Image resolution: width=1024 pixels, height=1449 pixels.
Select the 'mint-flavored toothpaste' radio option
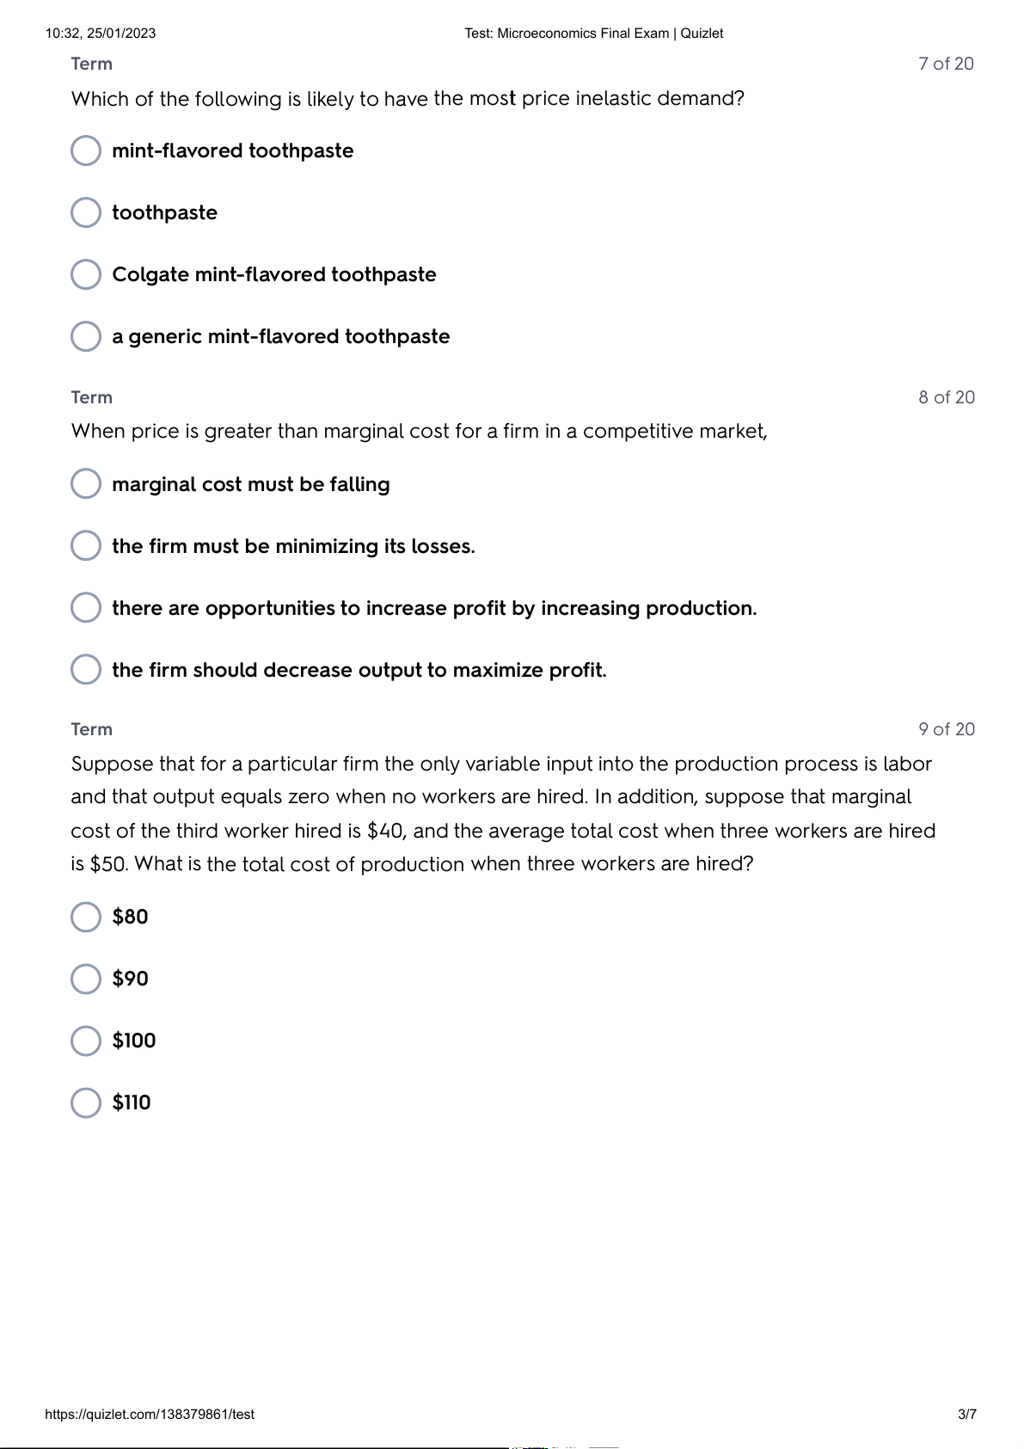pos(86,150)
